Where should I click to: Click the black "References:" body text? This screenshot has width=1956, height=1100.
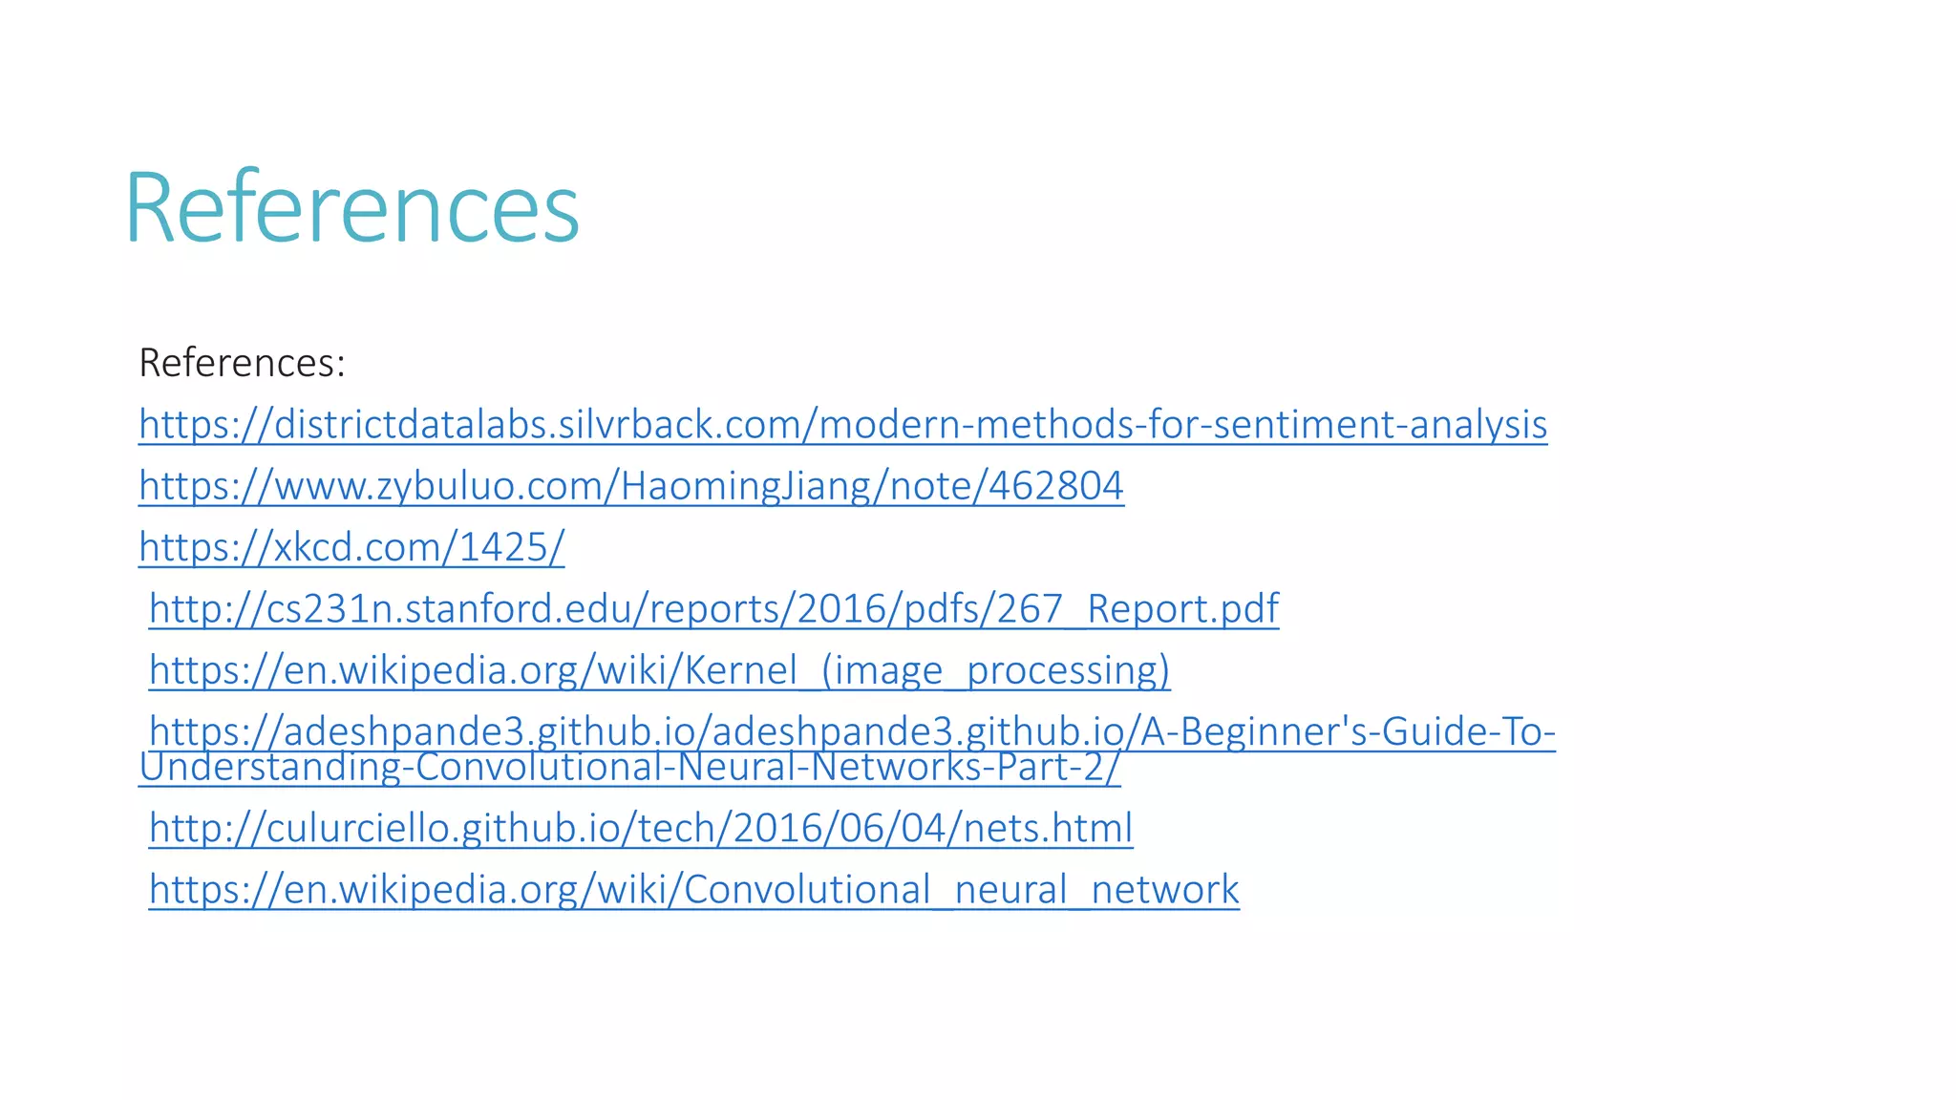click(242, 363)
